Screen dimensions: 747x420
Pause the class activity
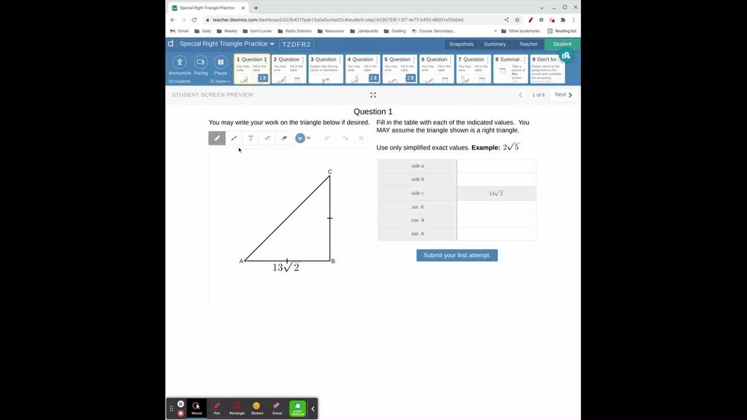click(220, 65)
